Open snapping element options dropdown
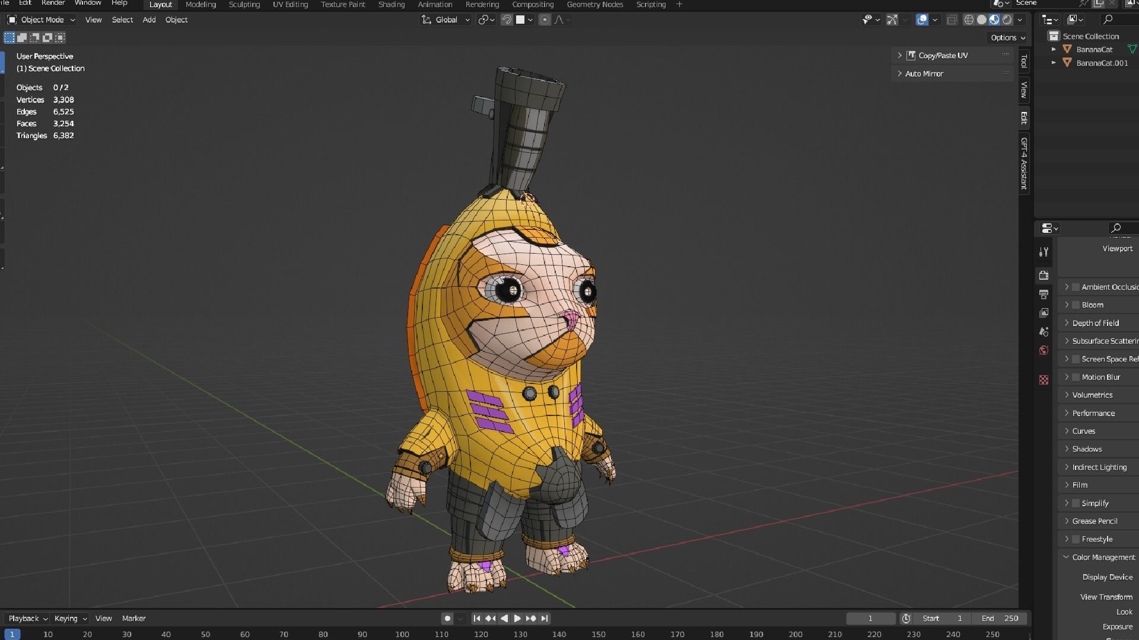This screenshot has height=640, width=1139. point(524,20)
